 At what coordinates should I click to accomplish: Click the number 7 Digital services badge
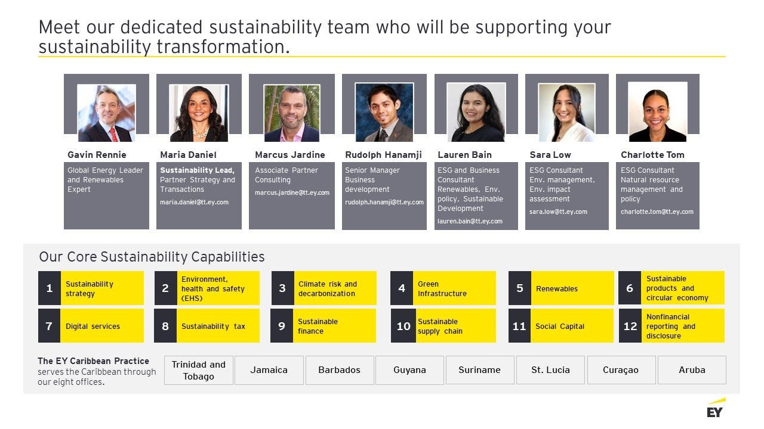[50, 326]
